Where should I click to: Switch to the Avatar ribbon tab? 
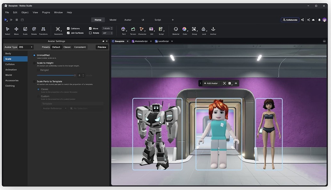128,20
